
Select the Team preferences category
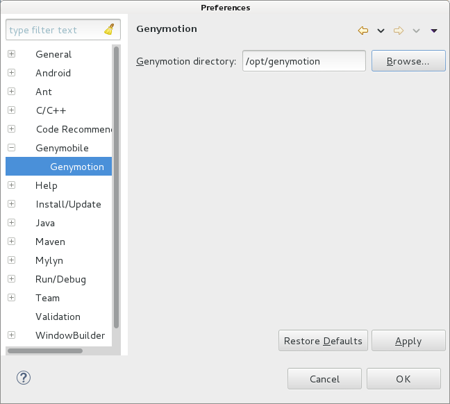pyautogui.click(x=47, y=298)
